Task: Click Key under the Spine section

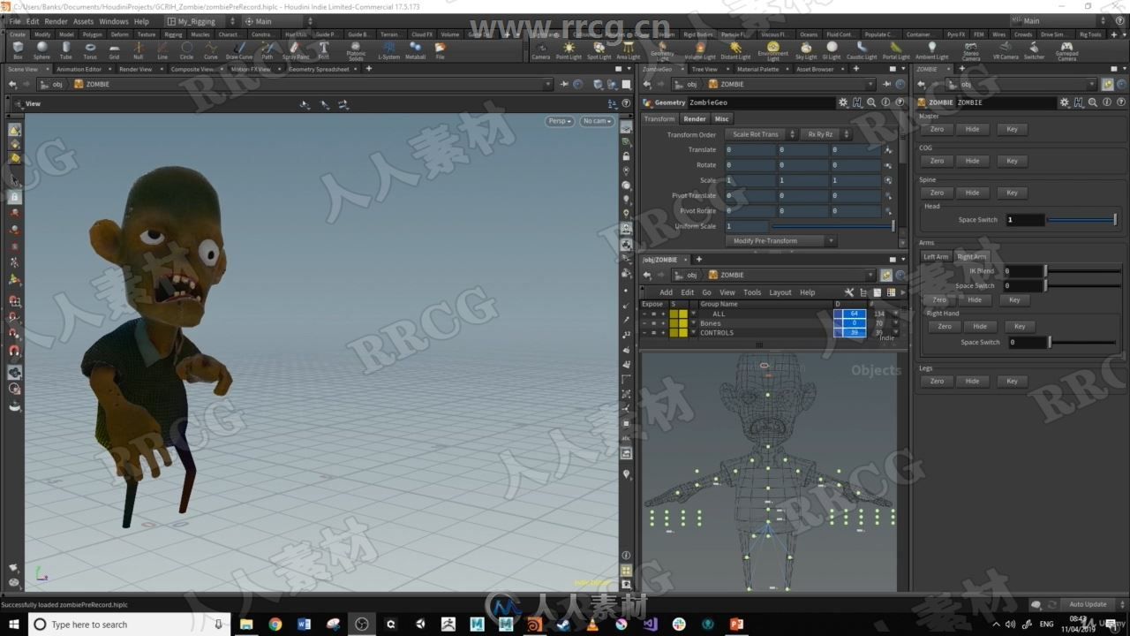Action: 1012,193
